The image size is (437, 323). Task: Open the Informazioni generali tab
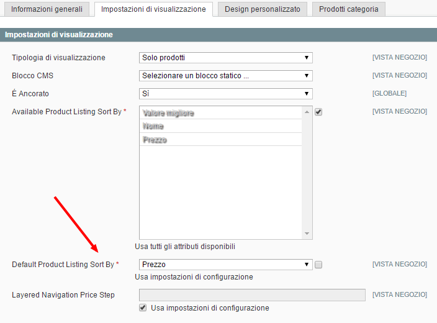click(x=47, y=9)
